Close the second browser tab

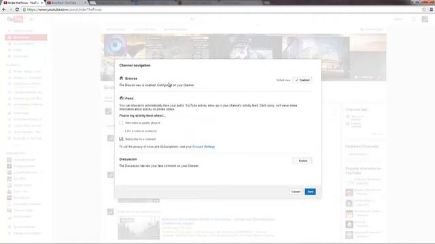[x=85, y=3]
